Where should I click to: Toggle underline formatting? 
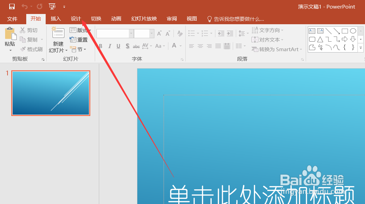coord(119,46)
